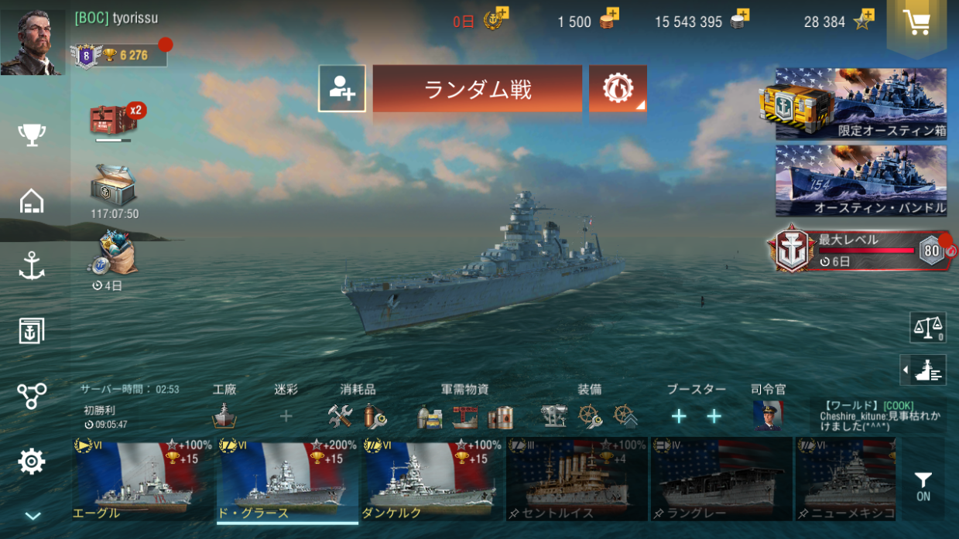
Task: Open the commander portrait under 司令官
Action: click(768, 416)
